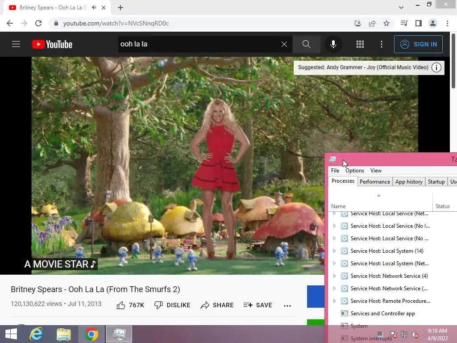Click the SHARE button
This screenshot has height=343, width=457.
(217, 305)
